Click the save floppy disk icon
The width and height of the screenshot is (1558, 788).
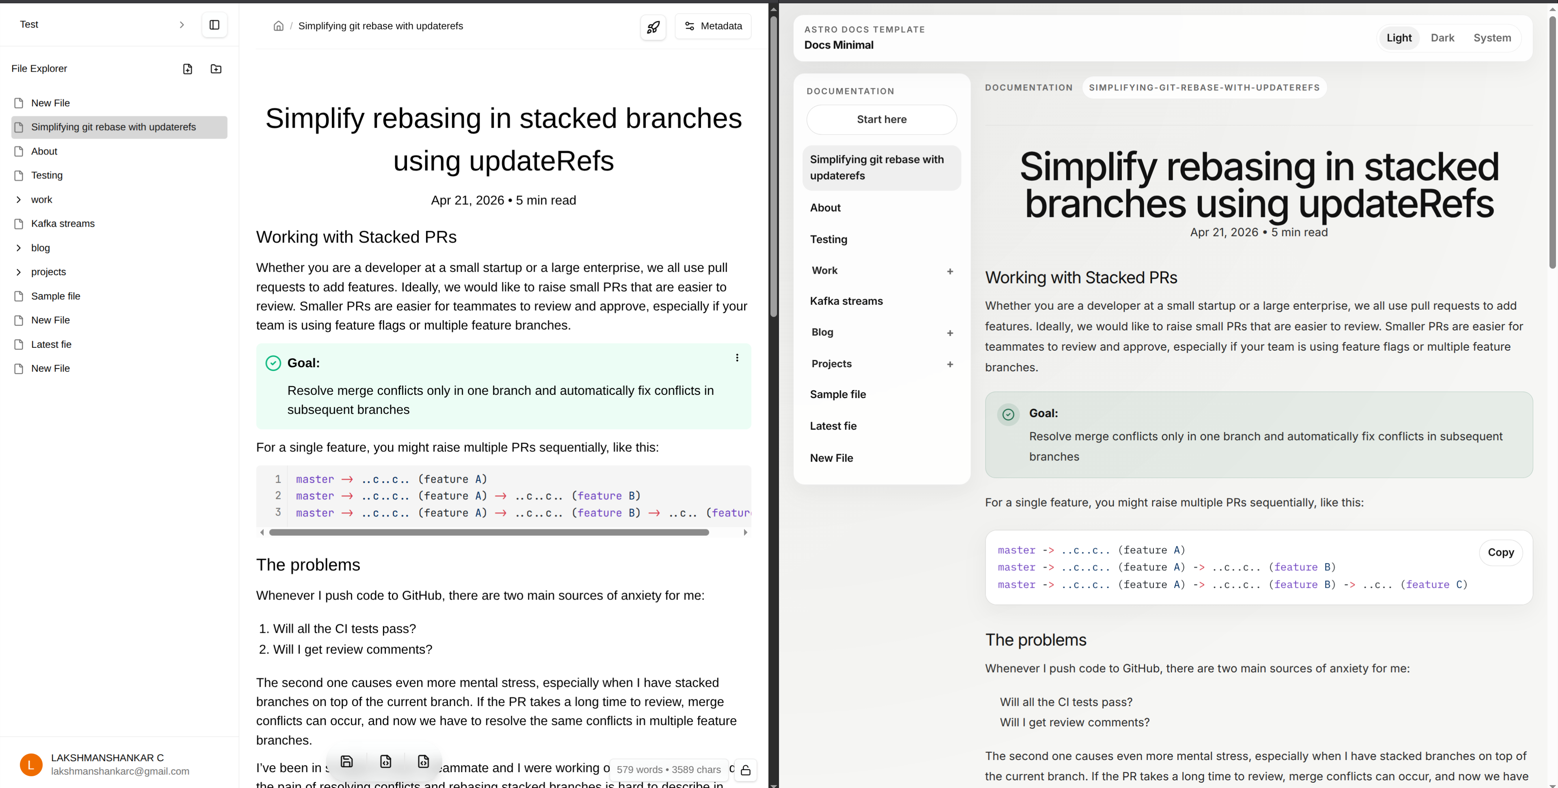click(346, 761)
